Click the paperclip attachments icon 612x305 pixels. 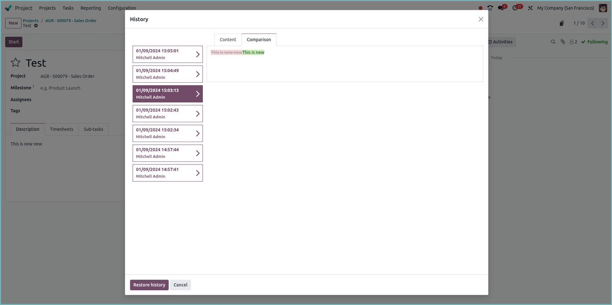coord(563,42)
